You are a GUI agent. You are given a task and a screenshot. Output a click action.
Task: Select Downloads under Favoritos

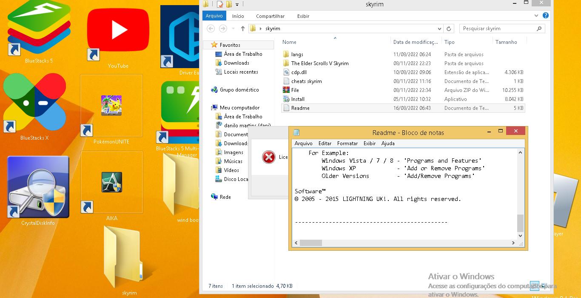coord(236,63)
